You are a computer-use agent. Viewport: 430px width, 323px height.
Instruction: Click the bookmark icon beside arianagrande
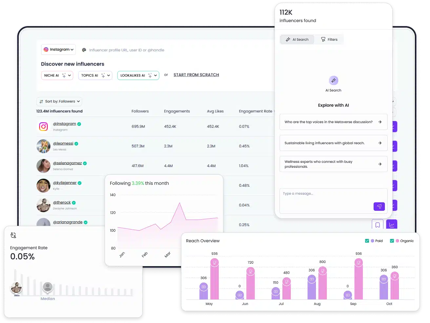pos(378,225)
